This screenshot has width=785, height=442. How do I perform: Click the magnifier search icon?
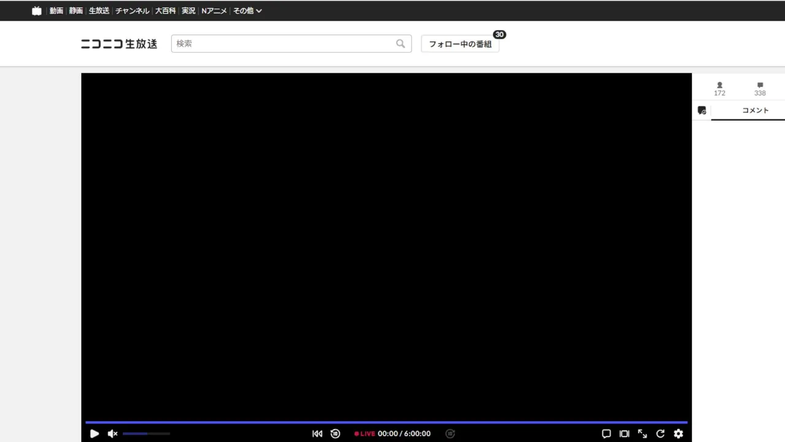400,44
